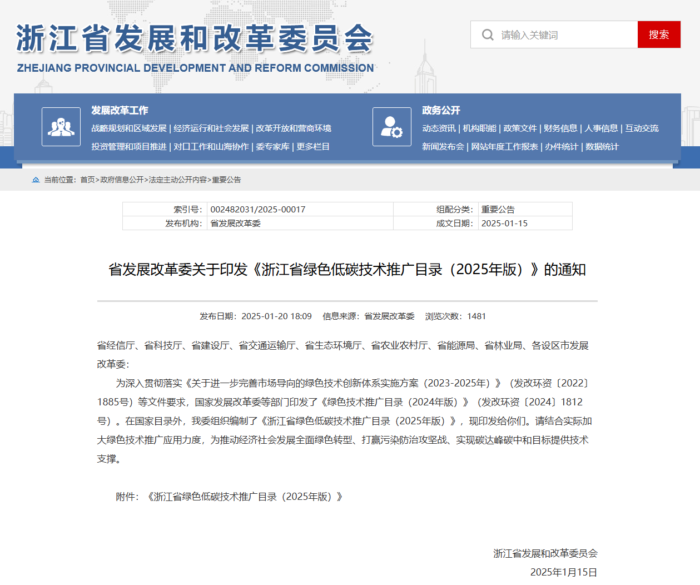This screenshot has width=700, height=585.
Task: Open 更多栏目 menu link
Action: point(313,147)
